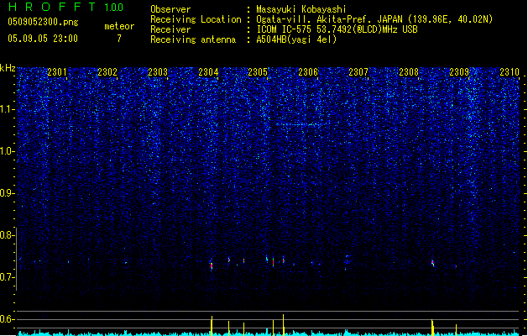Click the date stamp 05.09.05 23:00
Image resolution: width=528 pixels, height=336 pixels.
tap(43, 39)
